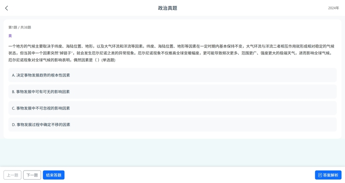Select option A 决定事物发展趋势的根本性因素
Viewport: 345px width, 183px height.
coord(172,75)
